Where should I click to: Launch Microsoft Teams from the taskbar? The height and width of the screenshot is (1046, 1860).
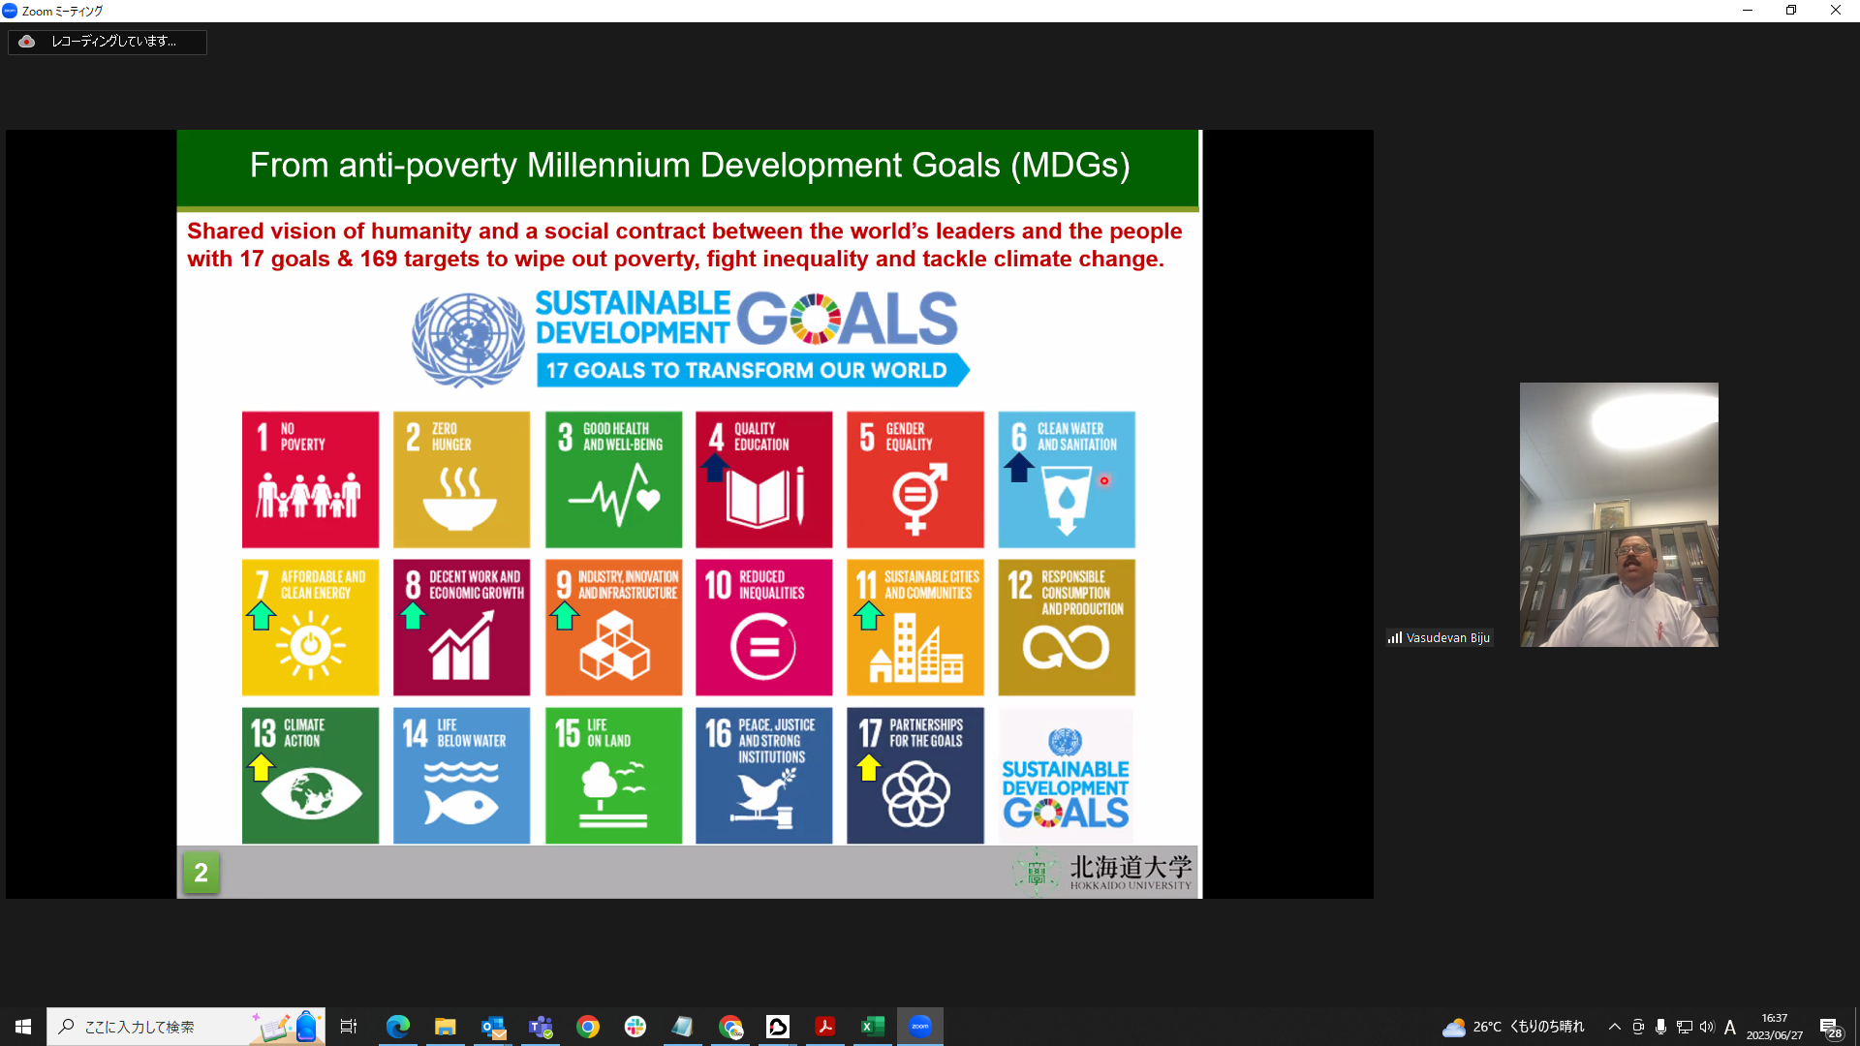click(541, 1027)
